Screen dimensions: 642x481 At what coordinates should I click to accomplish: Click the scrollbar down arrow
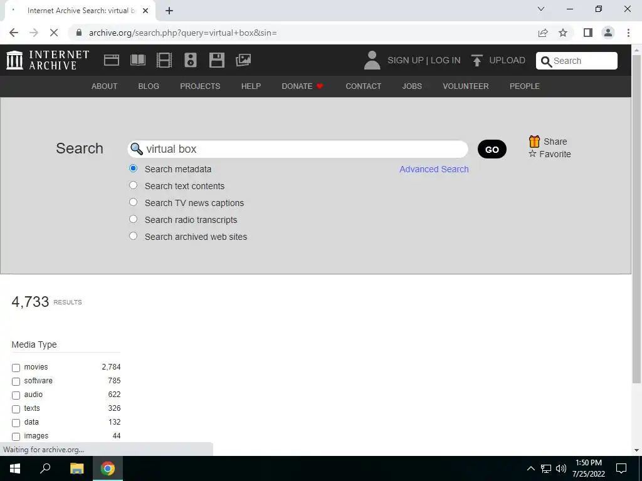click(636, 450)
